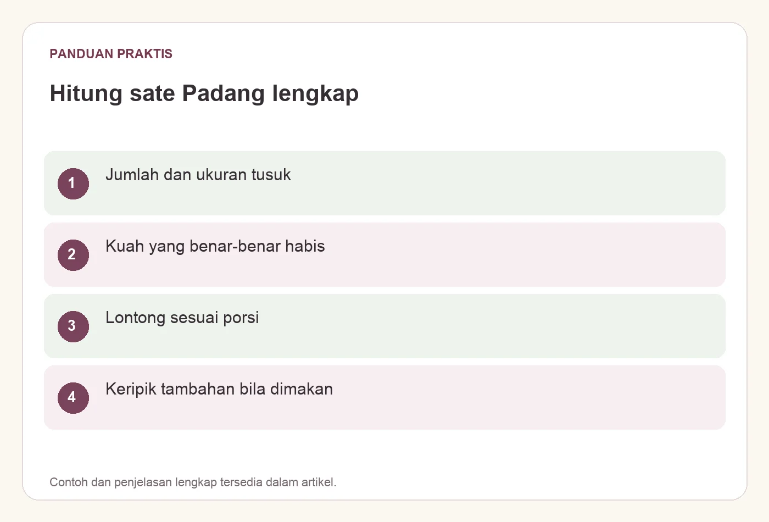Viewport: 769px width, 522px height.
Task: Select "Kuah yang benar-benar habis" text
Action: 215,246
